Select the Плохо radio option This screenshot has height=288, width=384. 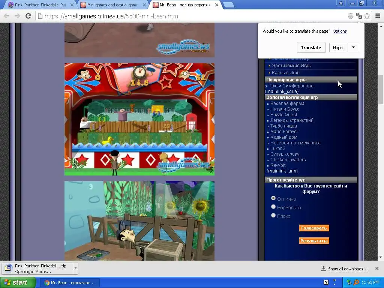(x=273, y=215)
